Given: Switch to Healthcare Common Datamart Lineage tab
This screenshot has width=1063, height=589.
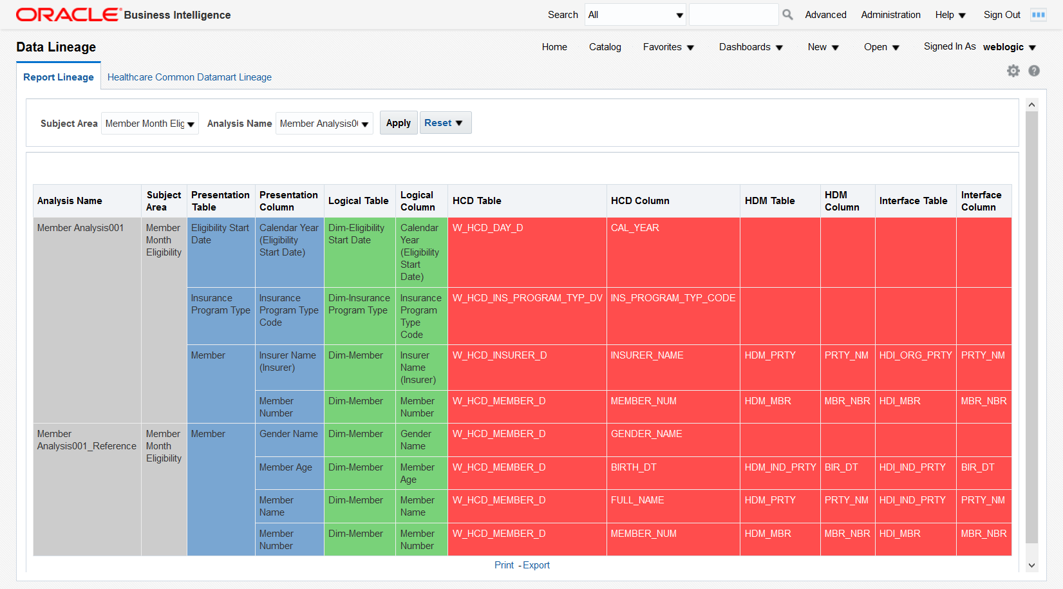Looking at the screenshot, I should [x=189, y=77].
